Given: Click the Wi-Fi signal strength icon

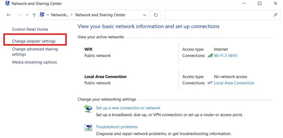Looking at the screenshot, I should (x=210, y=55).
